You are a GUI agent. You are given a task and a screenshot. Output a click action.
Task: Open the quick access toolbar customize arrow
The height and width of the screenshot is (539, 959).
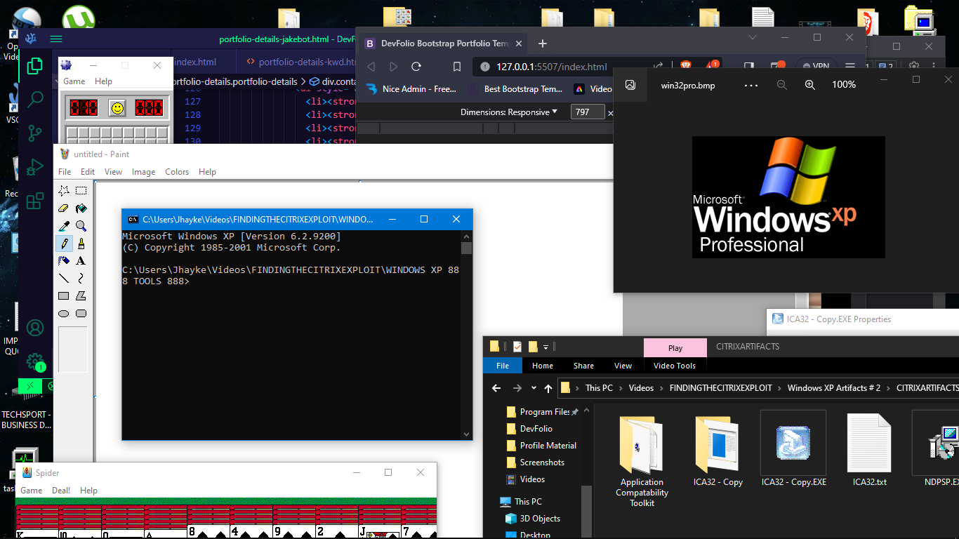546,347
